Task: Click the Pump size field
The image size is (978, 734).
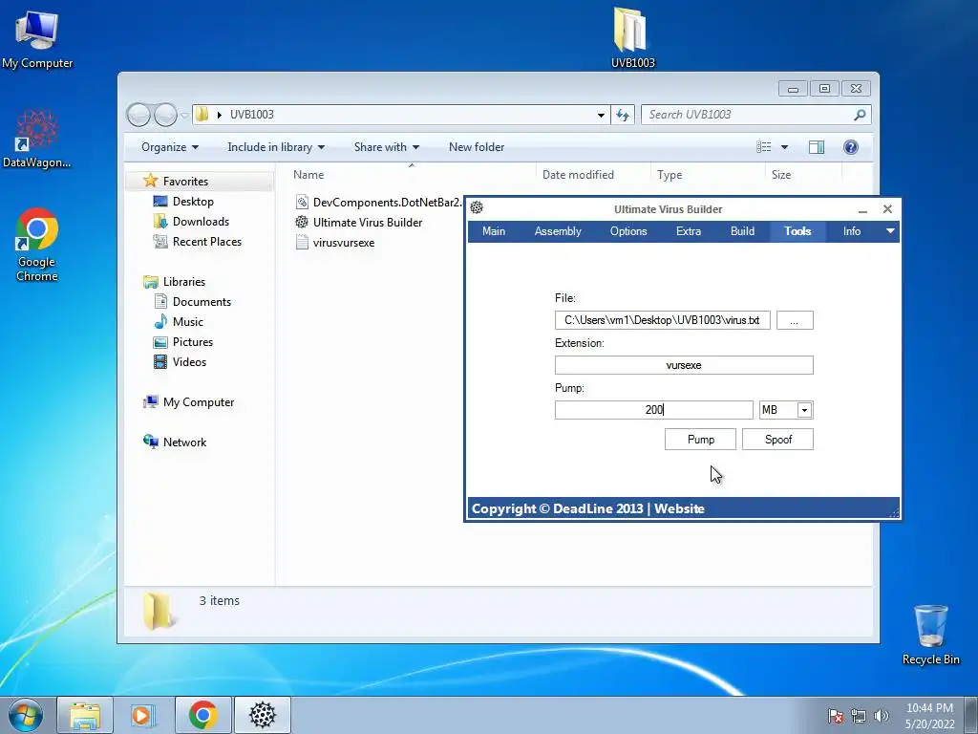Action: (x=653, y=410)
